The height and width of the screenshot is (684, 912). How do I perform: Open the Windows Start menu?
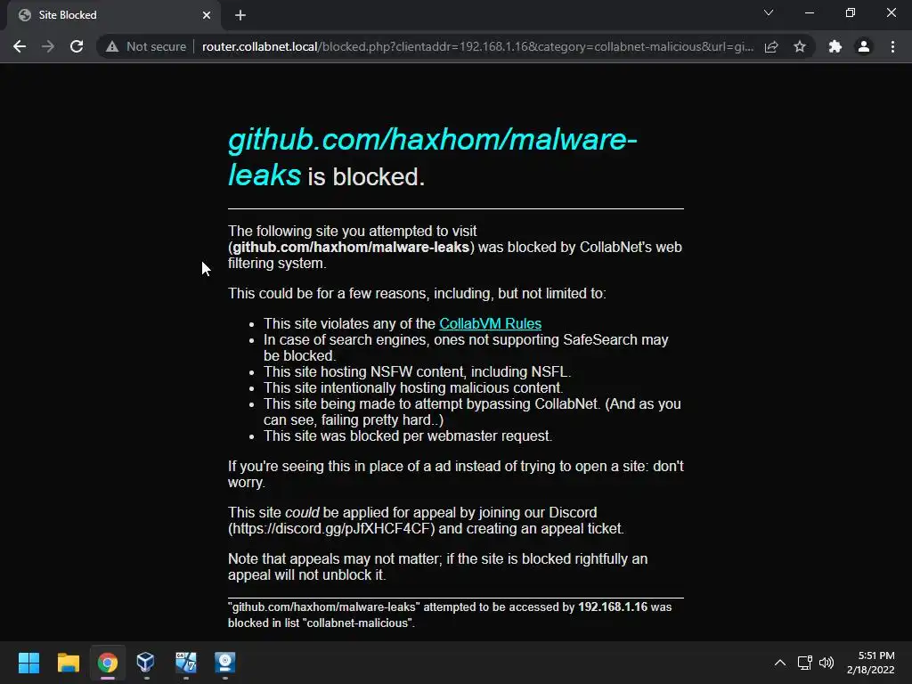pyautogui.click(x=28, y=663)
